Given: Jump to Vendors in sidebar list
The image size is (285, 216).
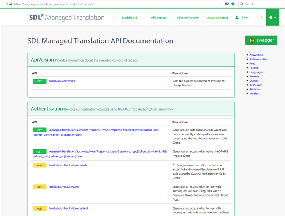Looking at the screenshot, I should click(254, 94).
